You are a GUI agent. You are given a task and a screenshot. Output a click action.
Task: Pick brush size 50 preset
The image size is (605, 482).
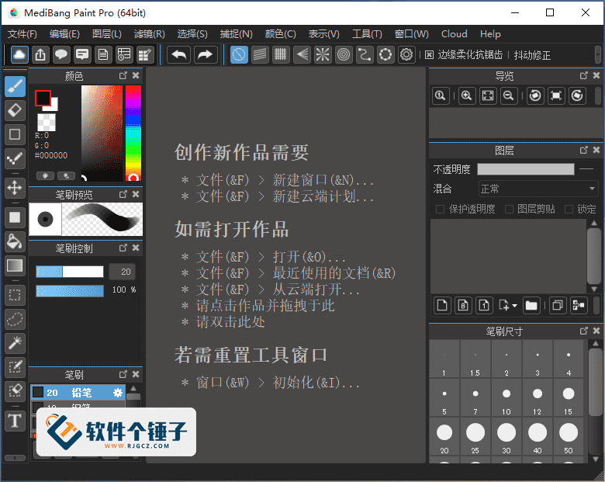tap(569, 436)
